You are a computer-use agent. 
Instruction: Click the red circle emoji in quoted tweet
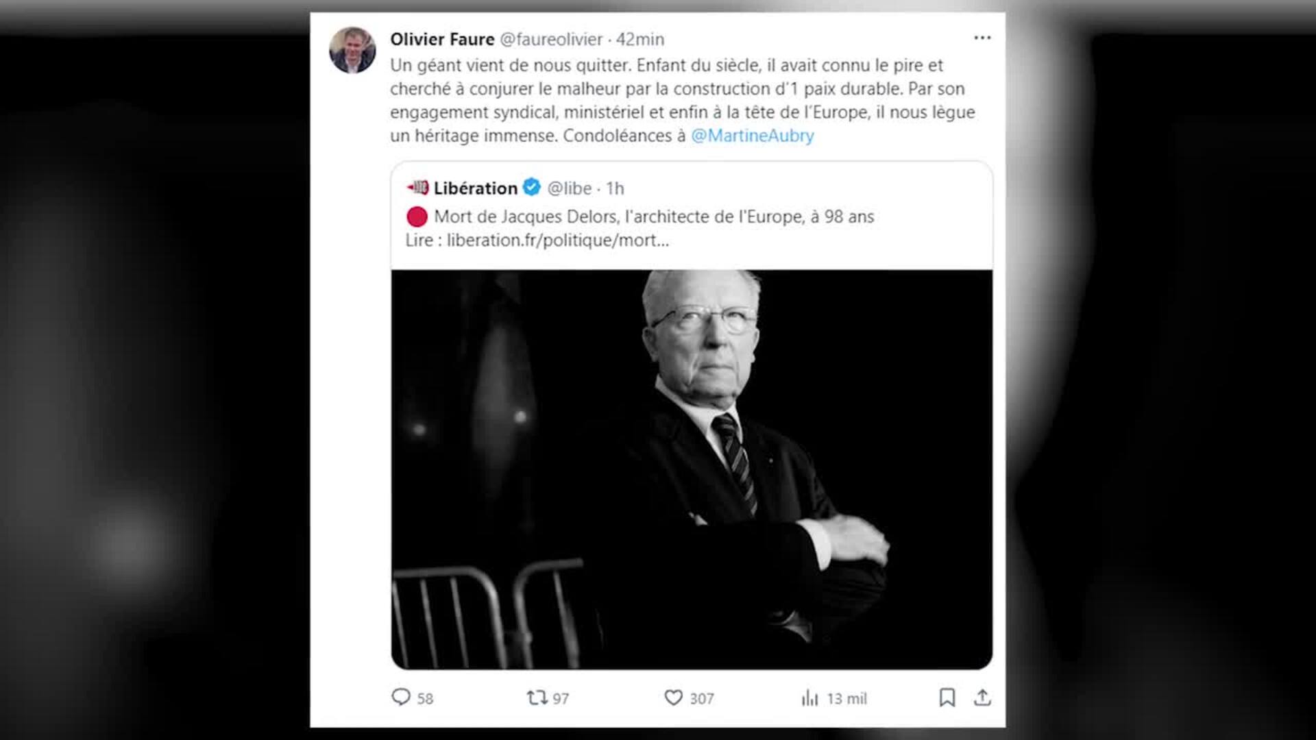point(417,217)
